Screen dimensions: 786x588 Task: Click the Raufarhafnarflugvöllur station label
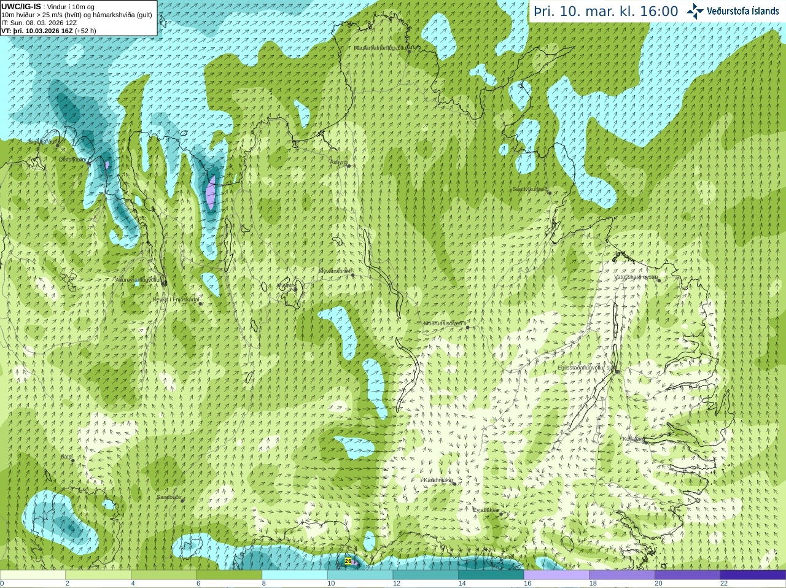(x=381, y=47)
